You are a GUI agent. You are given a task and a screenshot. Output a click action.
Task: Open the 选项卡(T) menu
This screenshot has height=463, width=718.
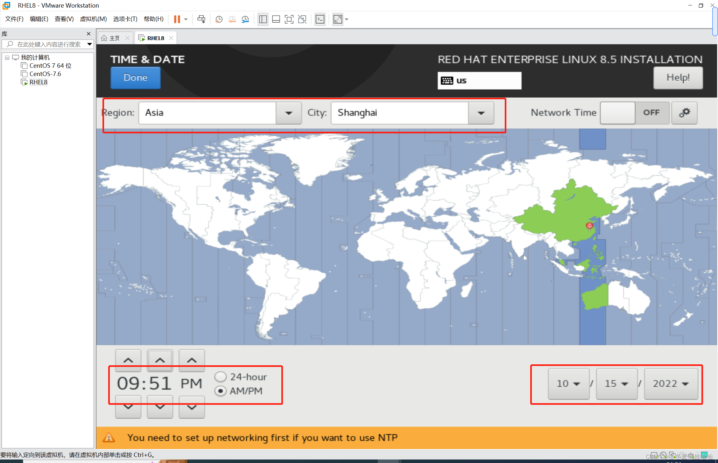point(125,19)
